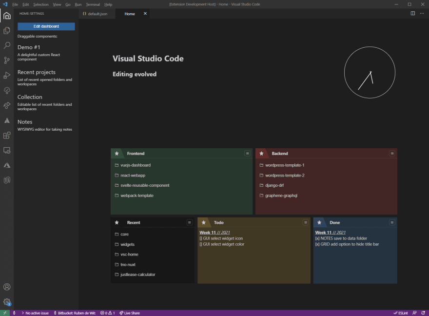Open the Extensions view icon
This screenshot has height=316, width=429.
point(7,136)
